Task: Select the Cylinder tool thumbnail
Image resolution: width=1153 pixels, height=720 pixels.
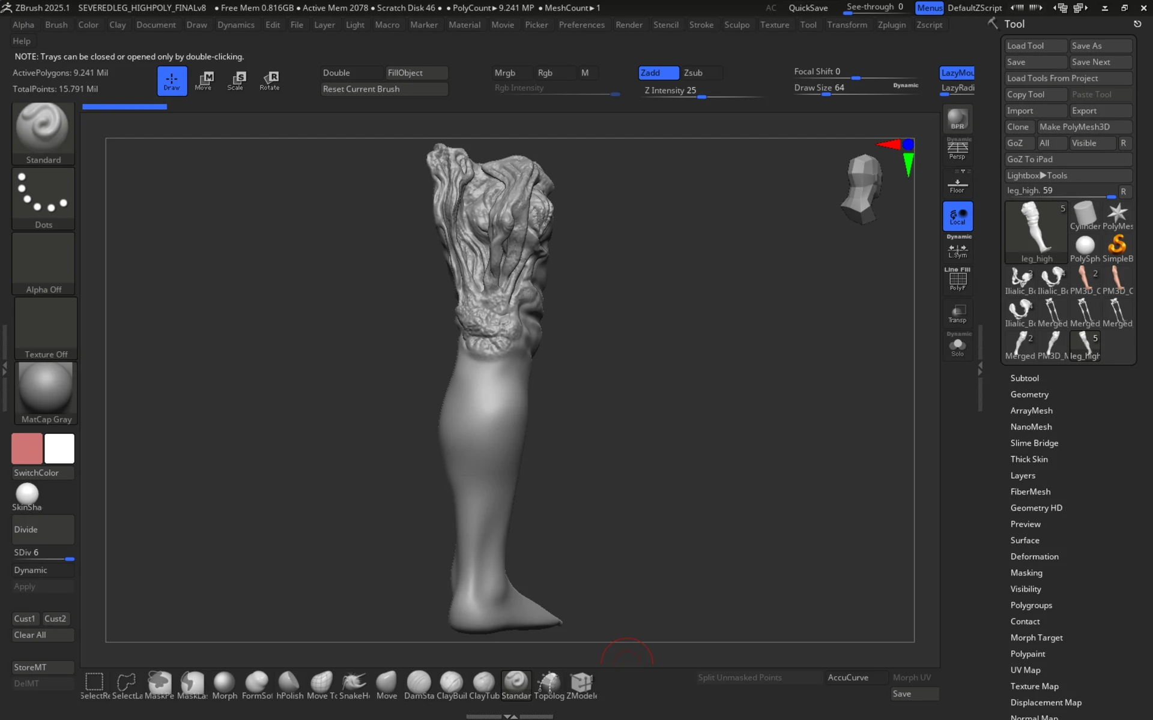Action: coord(1085,216)
